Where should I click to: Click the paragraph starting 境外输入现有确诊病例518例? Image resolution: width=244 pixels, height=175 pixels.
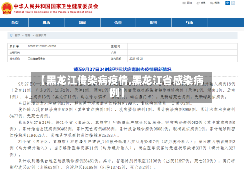click(x=122, y=113)
